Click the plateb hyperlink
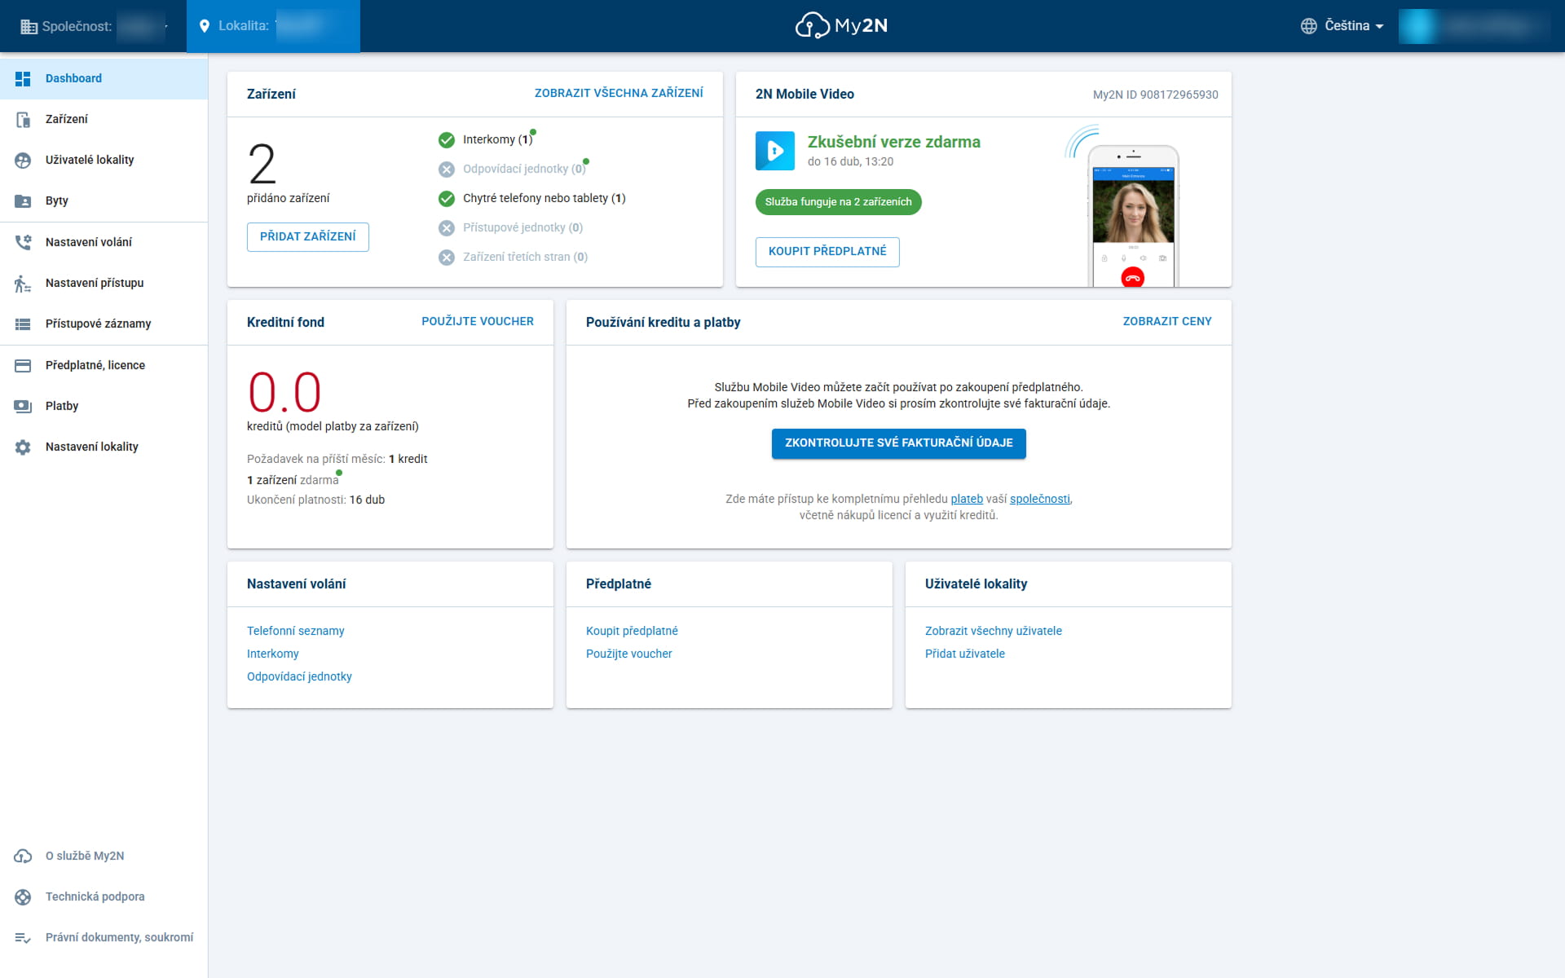 (967, 499)
